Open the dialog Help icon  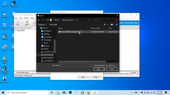pos(116,25)
